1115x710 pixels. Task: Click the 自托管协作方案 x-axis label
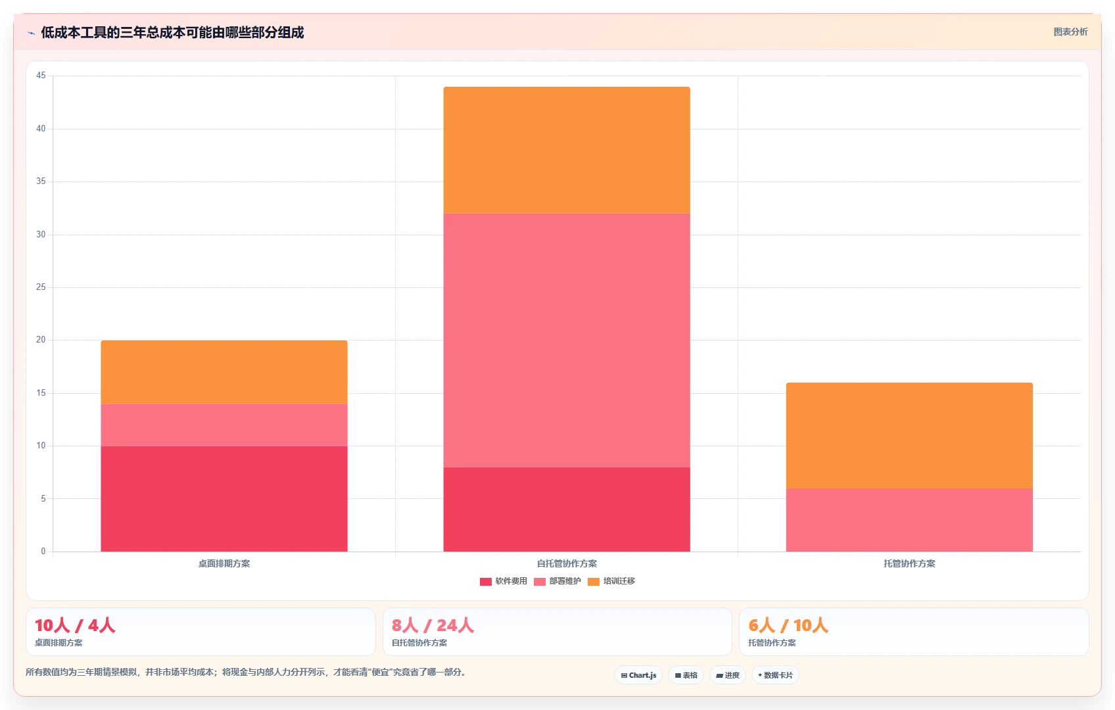[567, 563]
